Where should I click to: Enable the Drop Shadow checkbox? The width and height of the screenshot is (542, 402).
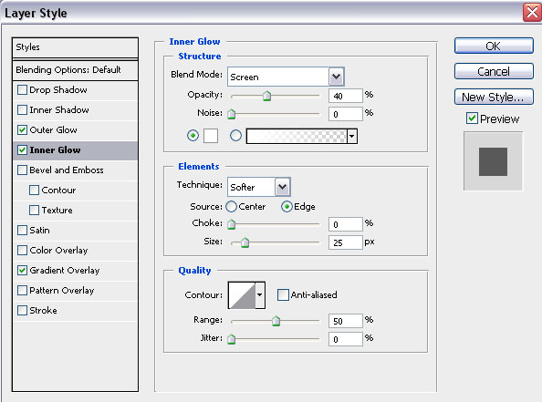(22, 90)
